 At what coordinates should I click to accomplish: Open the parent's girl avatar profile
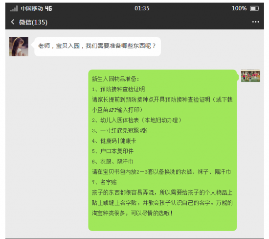pos(19,47)
